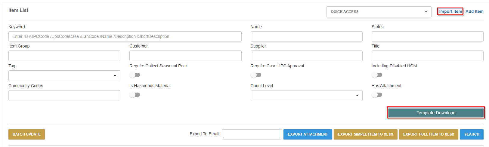The height and width of the screenshot is (147, 489).
Task: Focus the Keyword search field
Action: pyautogui.click(x=125, y=36)
